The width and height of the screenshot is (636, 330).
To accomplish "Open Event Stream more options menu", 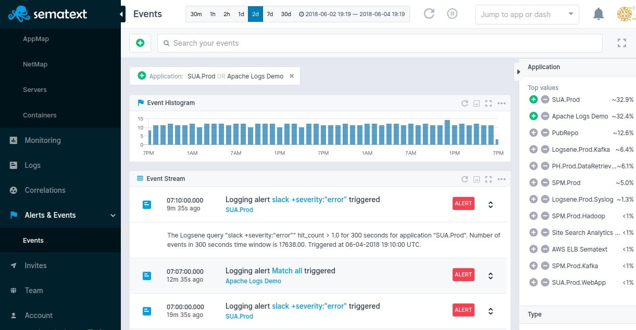I will coord(502,179).
